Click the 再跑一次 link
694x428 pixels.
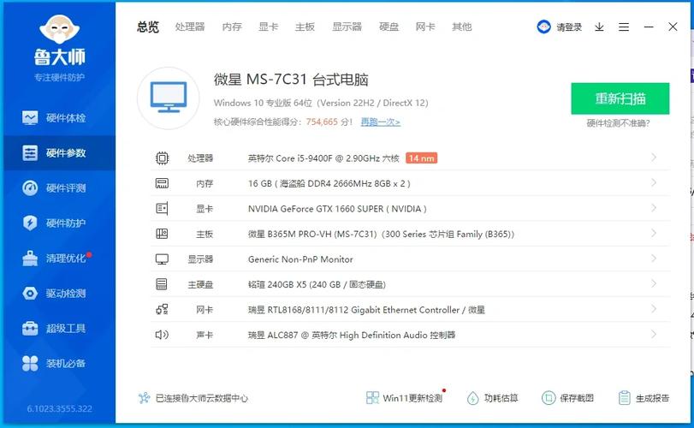(380, 122)
